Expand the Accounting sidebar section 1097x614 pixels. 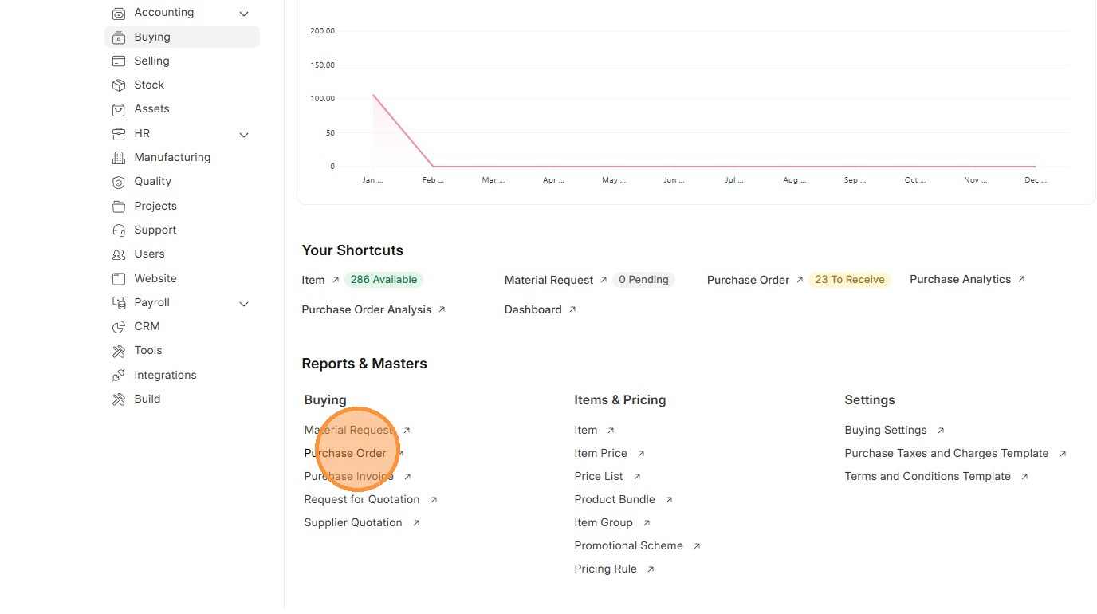pyautogui.click(x=244, y=14)
